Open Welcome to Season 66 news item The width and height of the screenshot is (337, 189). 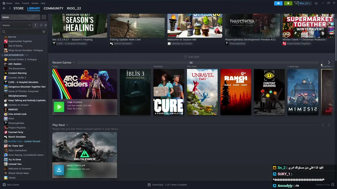pyautogui.click(x=182, y=40)
